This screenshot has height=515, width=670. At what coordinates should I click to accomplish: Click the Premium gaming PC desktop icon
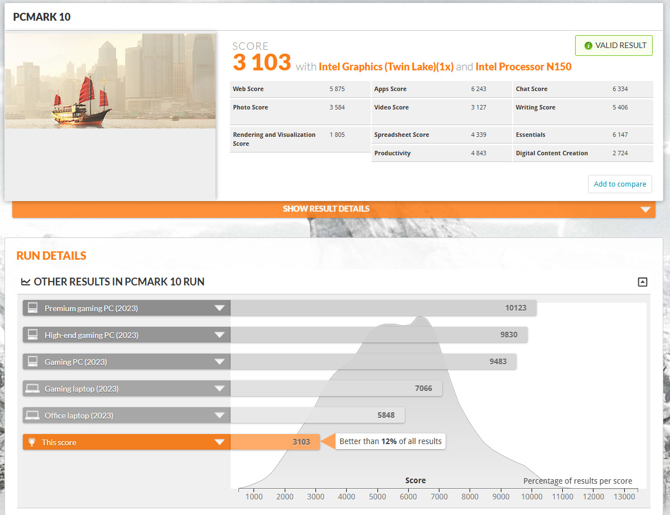(x=33, y=308)
